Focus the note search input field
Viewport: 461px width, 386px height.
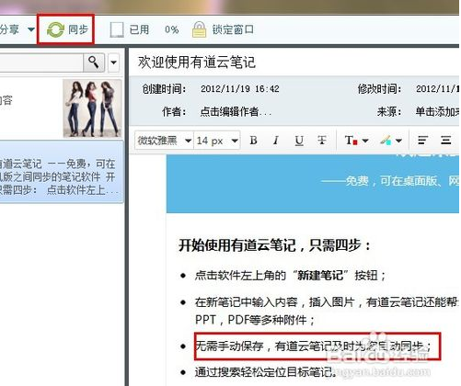point(41,62)
